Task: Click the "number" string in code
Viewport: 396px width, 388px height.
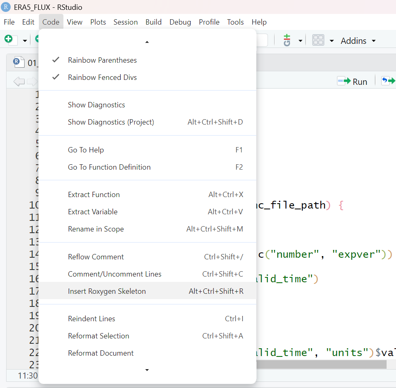Action: 295,254
